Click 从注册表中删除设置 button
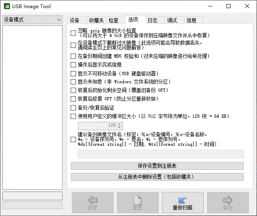Image resolution: width=257 pixels, height=216 pixels. coord(158,177)
